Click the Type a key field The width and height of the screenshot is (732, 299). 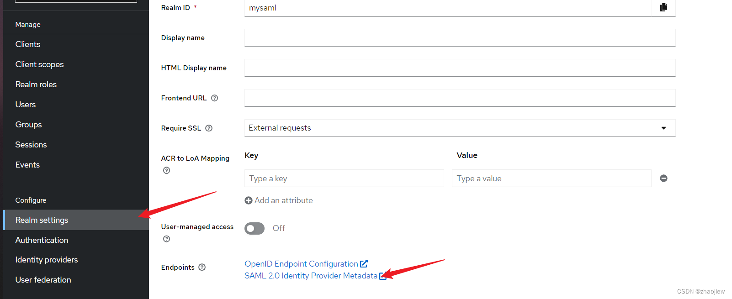click(344, 178)
